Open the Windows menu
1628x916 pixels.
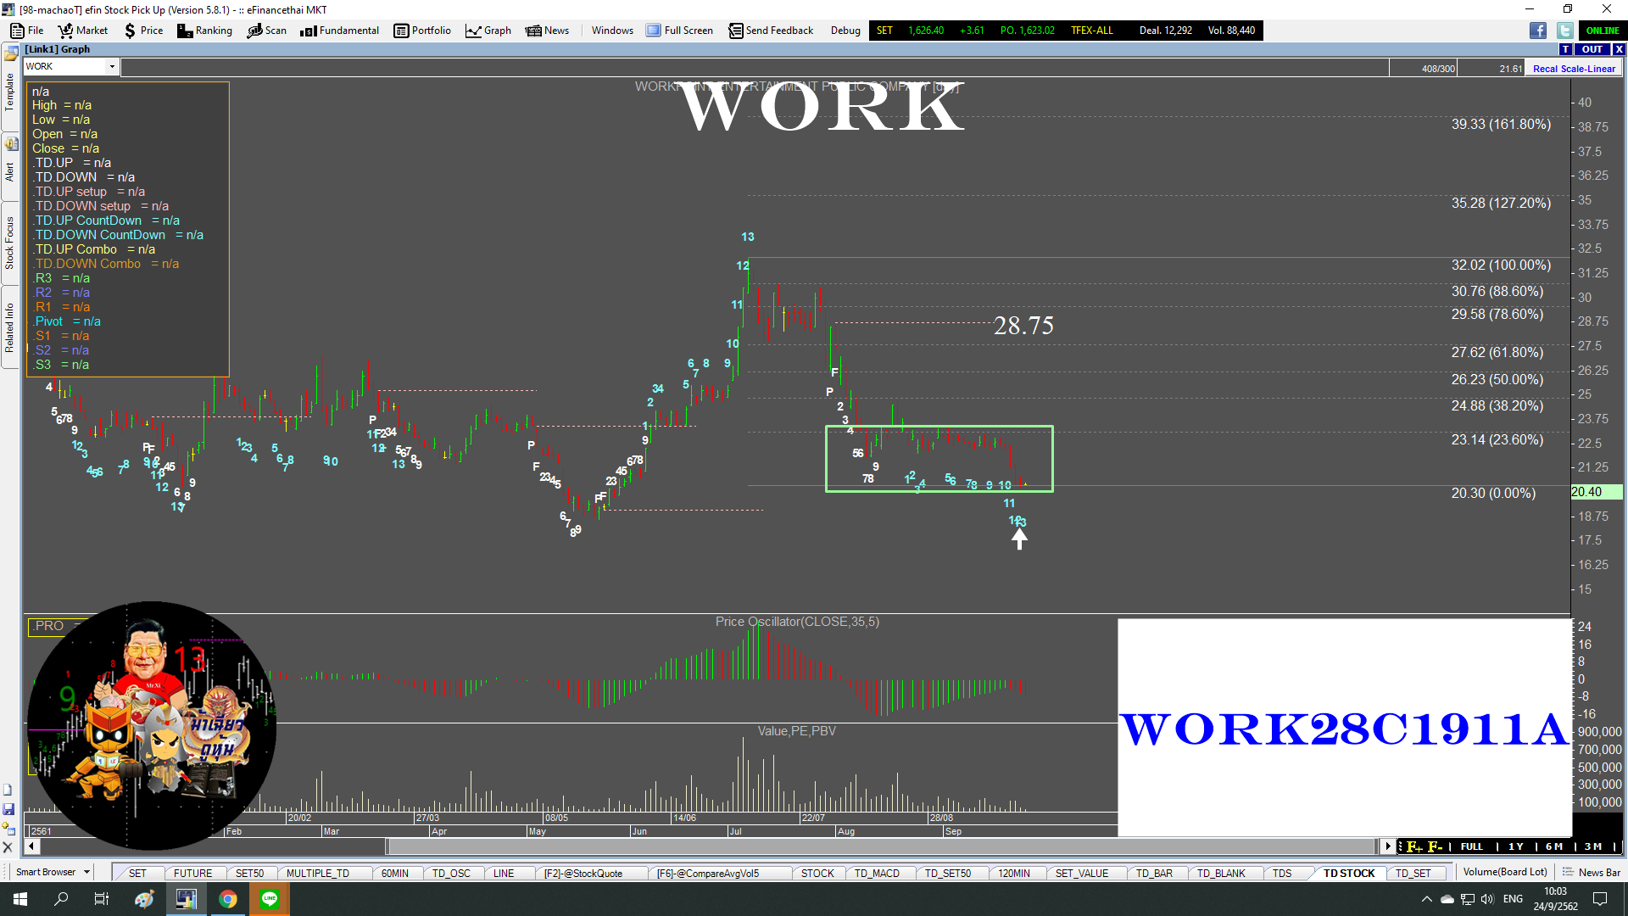pos(612,31)
